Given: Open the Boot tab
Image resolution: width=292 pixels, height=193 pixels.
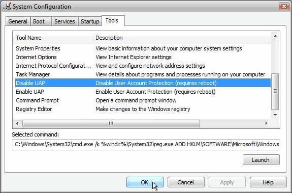Looking at the screenshot, I should (41, 21).
